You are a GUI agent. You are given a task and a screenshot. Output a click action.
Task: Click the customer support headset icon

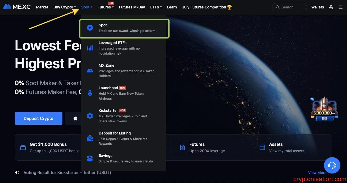coord(332,165)
